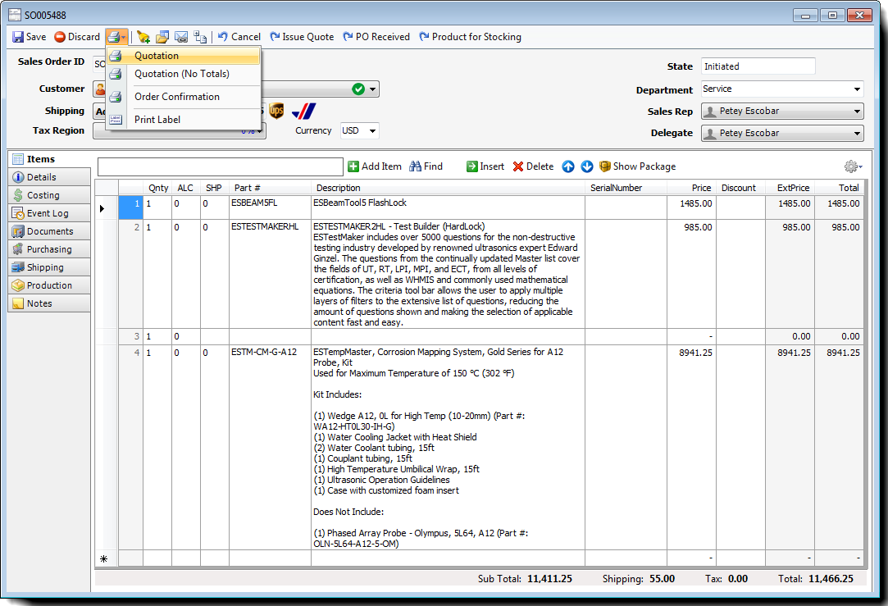The width and height of the screenshot is (888, 606).
Task: Click the green checkmark in Customer field
Action: click(358, 89)
